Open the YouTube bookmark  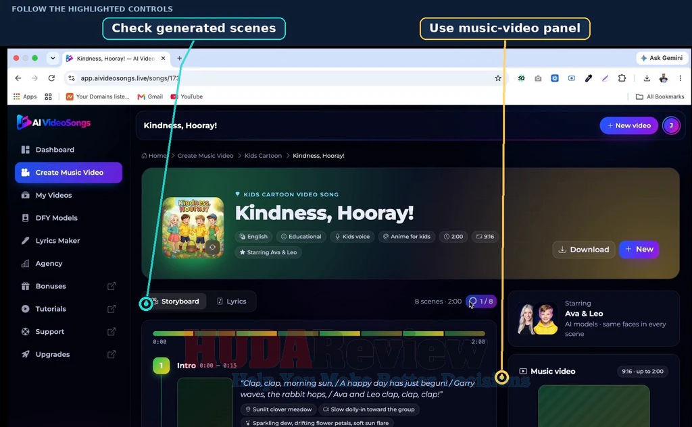coord(187,96)
